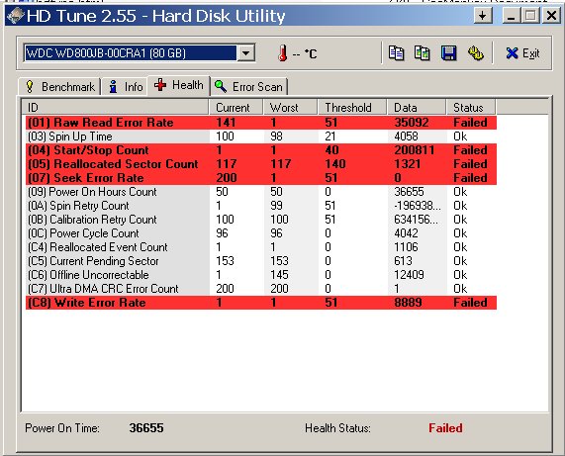Select the Write Error Rate row
Image resolution: width=565 pixels, height=456 pixels.
pos(261,303)
